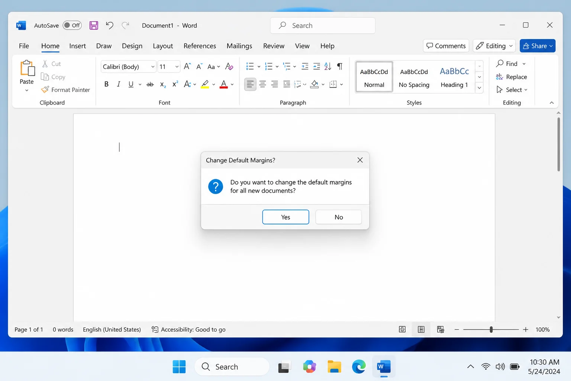Viewport: 571px width, 381px height.
Task: Open the Editing mode dropdown
Action: coord(494,46)
